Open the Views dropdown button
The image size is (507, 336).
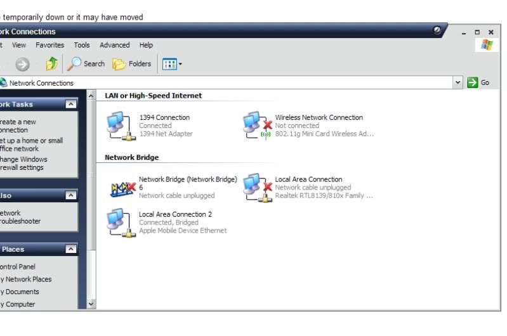point(172,64)
